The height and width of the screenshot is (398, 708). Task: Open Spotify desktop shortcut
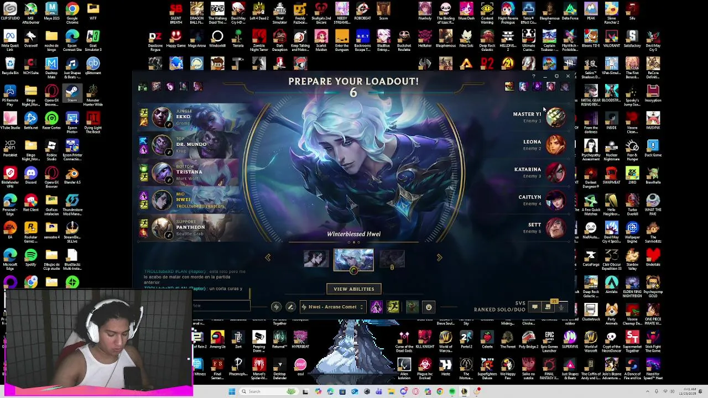30,257
